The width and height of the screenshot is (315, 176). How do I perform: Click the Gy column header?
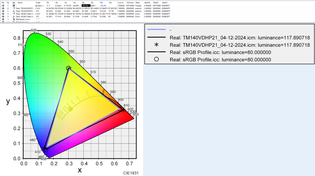click(74, 3)
